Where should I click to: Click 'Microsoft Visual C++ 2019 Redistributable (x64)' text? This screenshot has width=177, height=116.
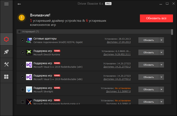58,67
